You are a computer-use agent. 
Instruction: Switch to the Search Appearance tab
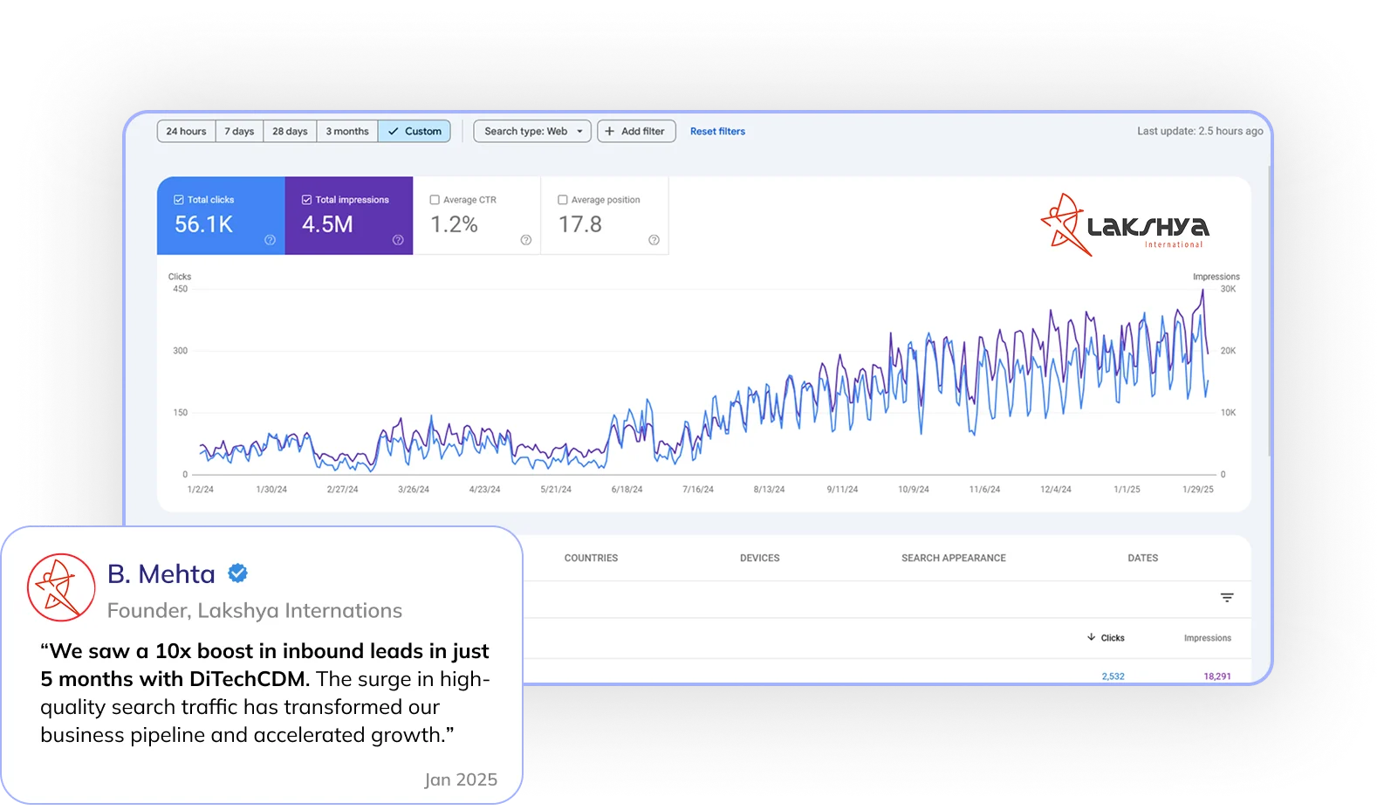[x=954, y=558]
